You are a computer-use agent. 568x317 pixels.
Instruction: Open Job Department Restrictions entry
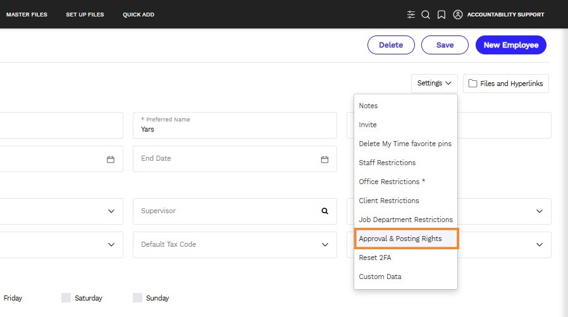coord(405,220)
